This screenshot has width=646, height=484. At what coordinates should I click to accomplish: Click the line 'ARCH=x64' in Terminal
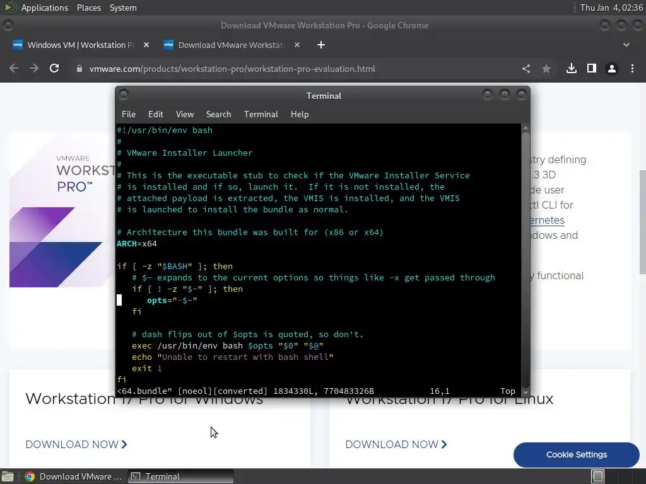pos(137,244)
